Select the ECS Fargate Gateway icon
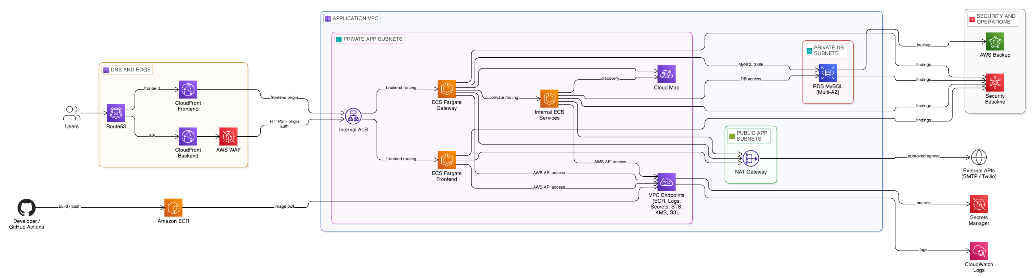This screenshot has height=278, width=1034. tap(447, 89)
